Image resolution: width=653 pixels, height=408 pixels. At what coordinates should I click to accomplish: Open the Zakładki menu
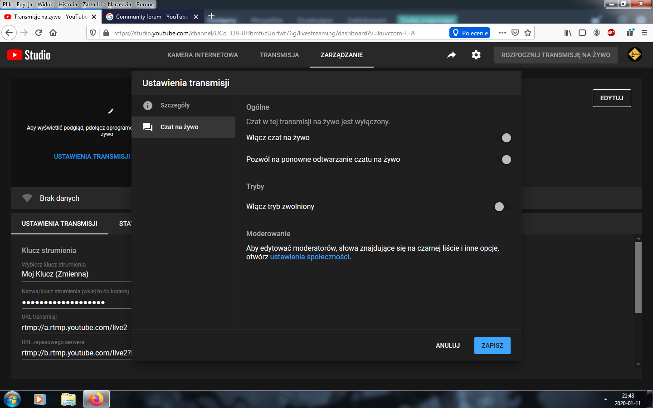(93, 4)
